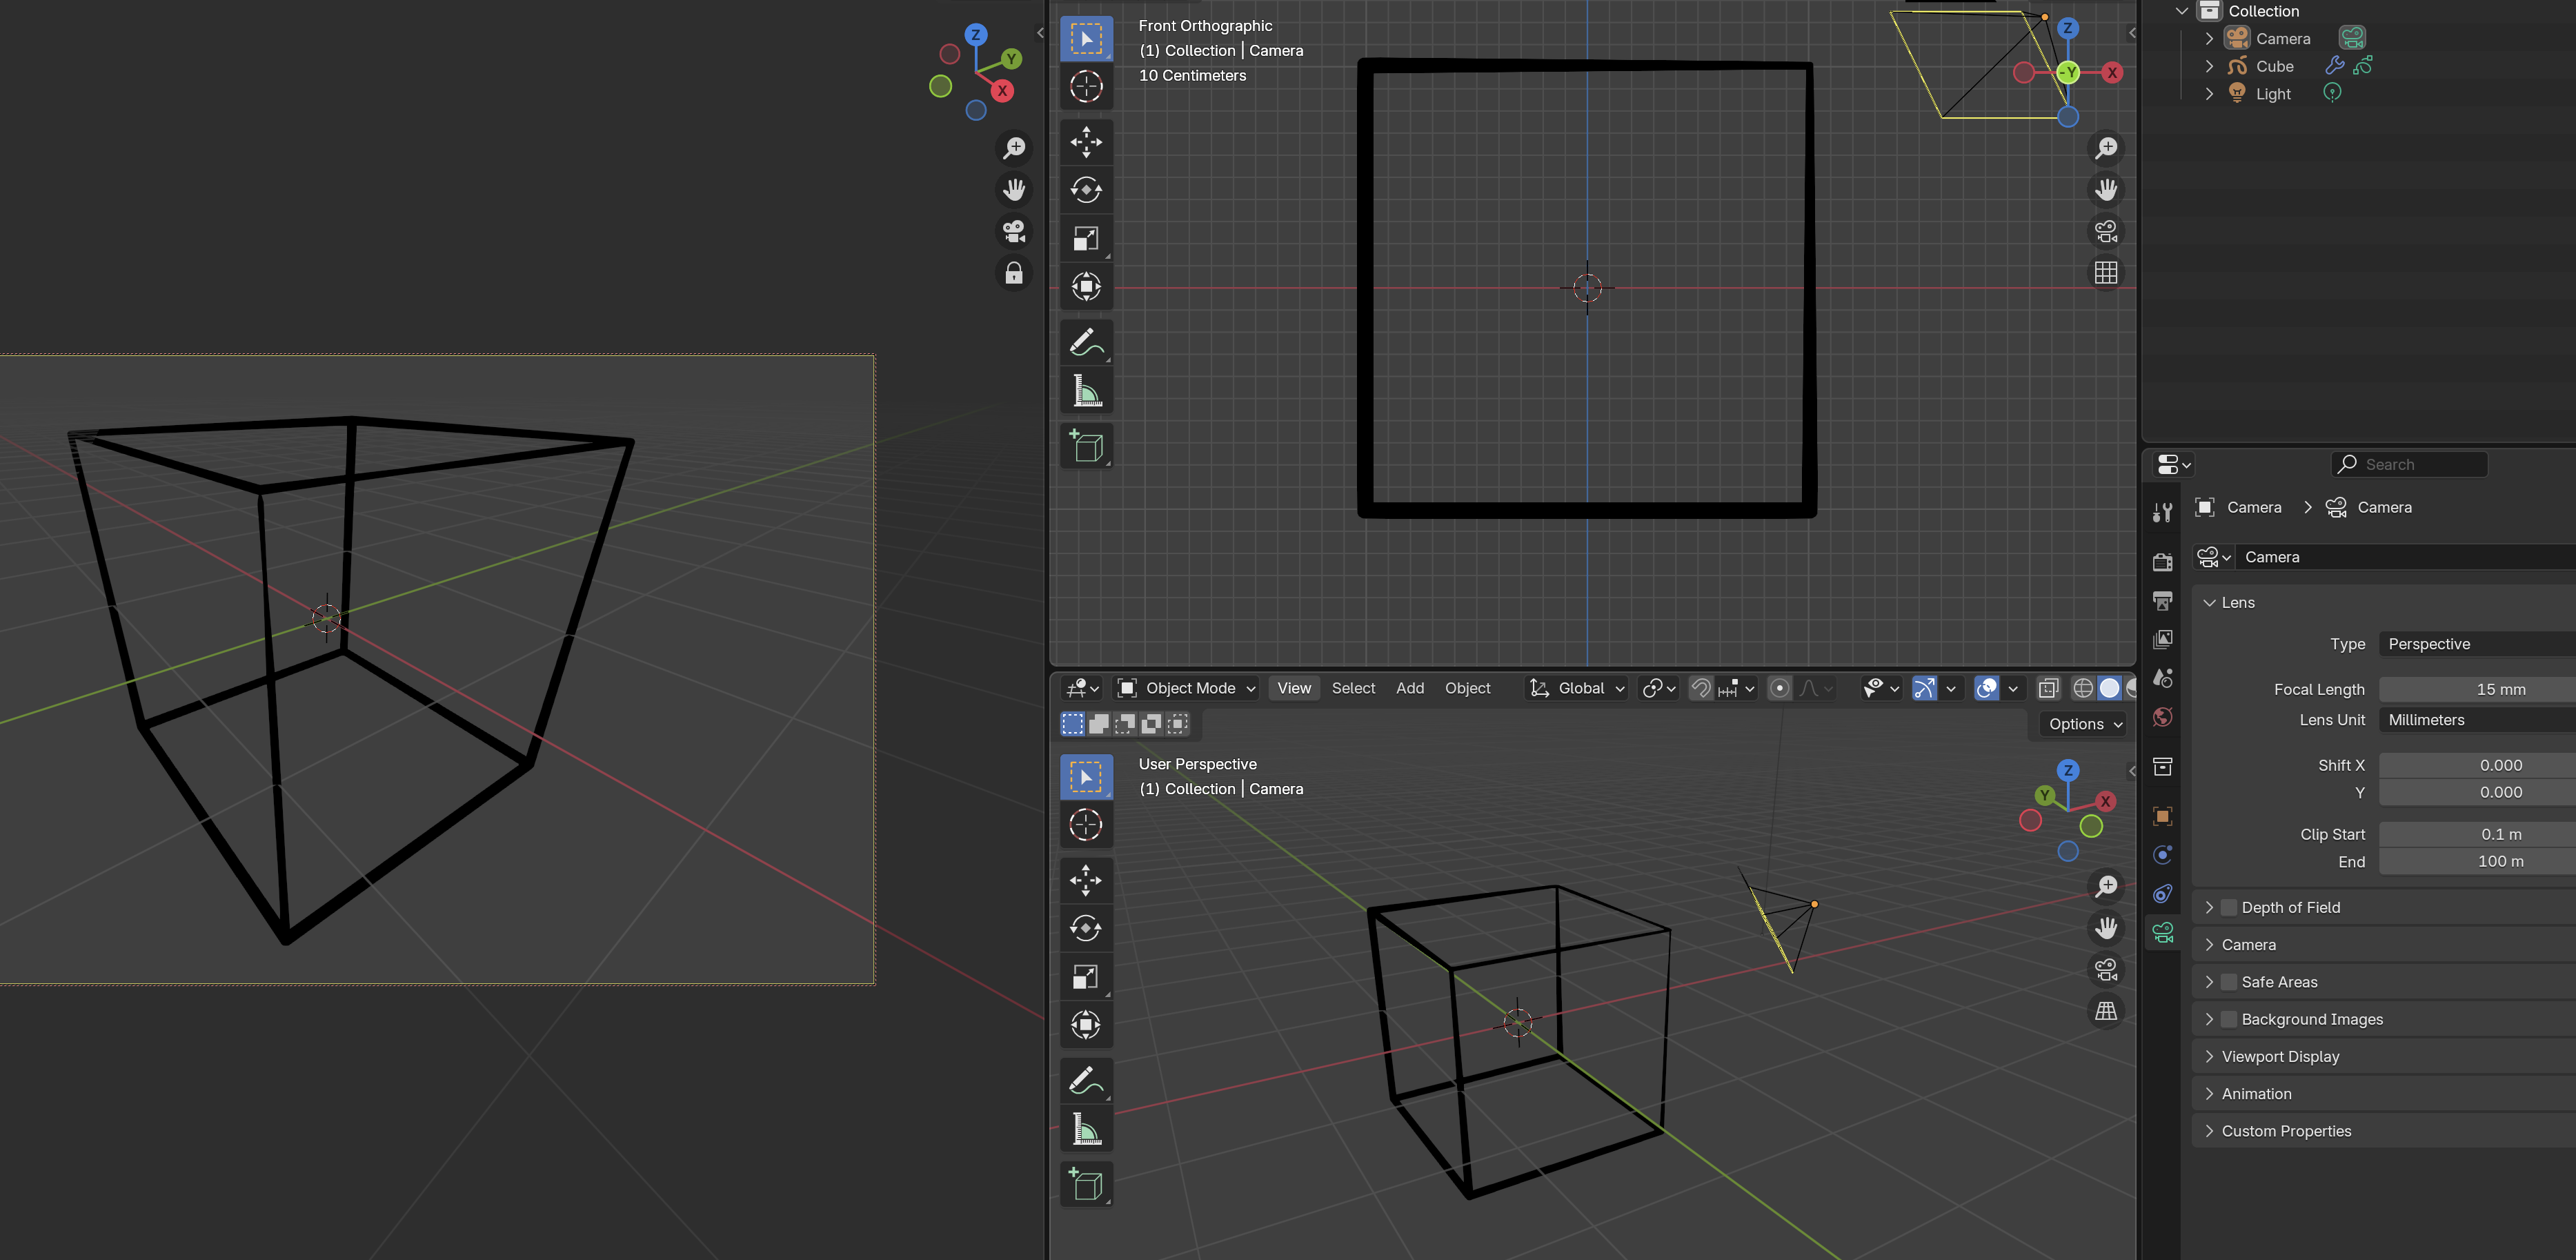Image resolution: width=2576 pixels, height=1260 pixels.
Task: Open the Add menu
Action: pos(1409,689)
